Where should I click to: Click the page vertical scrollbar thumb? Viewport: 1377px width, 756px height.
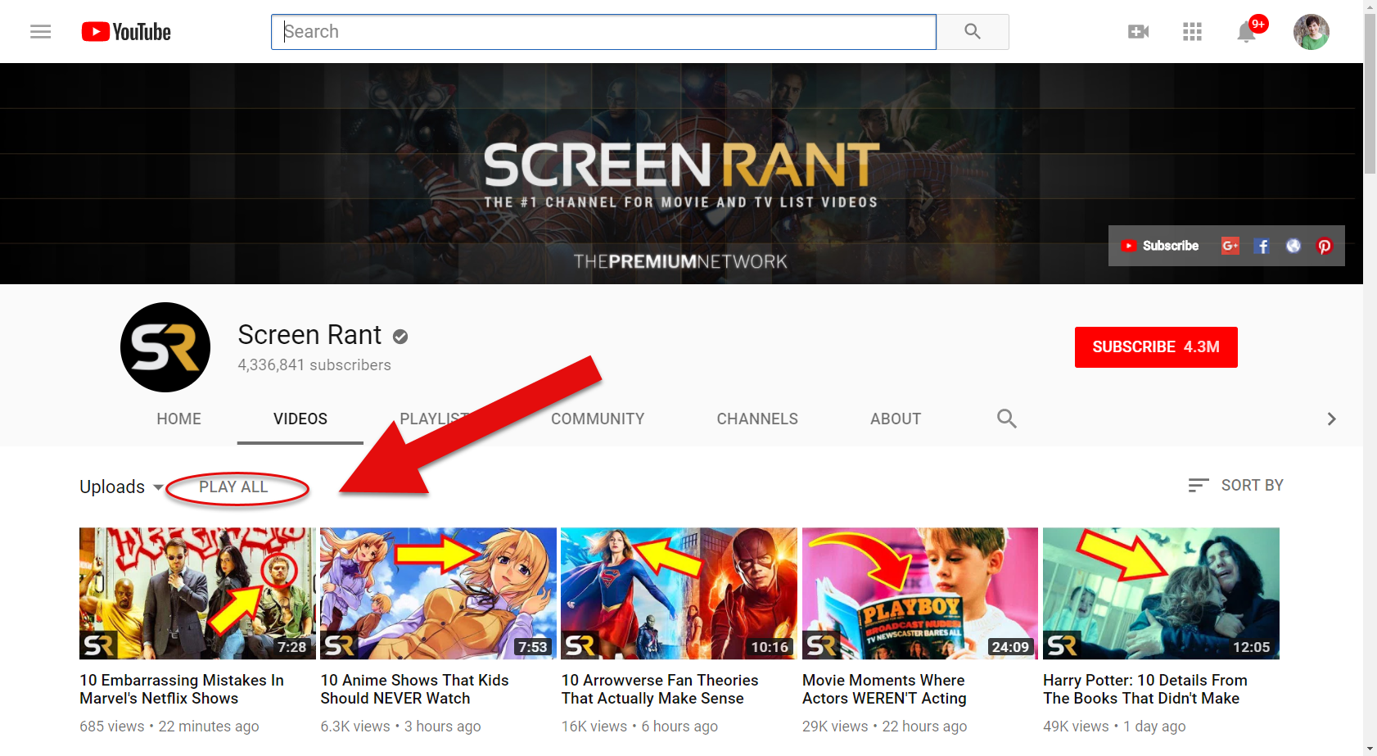[1370, 94]
